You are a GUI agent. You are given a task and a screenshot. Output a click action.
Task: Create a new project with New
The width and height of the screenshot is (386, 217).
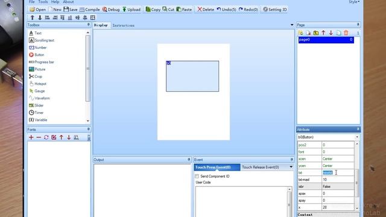[55, 10]
